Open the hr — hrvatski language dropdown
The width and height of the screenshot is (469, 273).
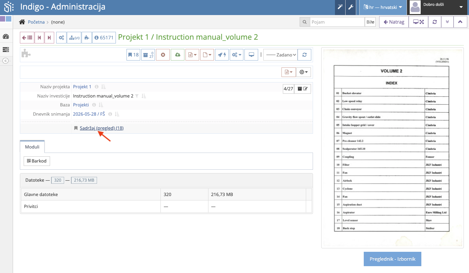383,7
